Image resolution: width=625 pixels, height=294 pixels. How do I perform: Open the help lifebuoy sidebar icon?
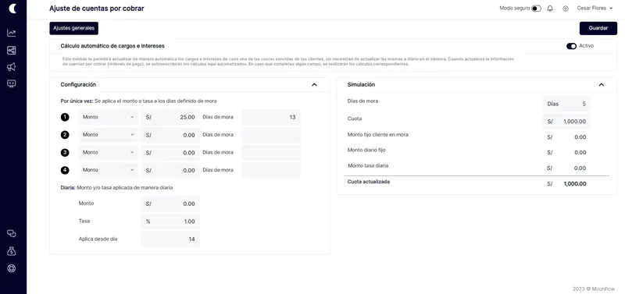coord(12,268)
